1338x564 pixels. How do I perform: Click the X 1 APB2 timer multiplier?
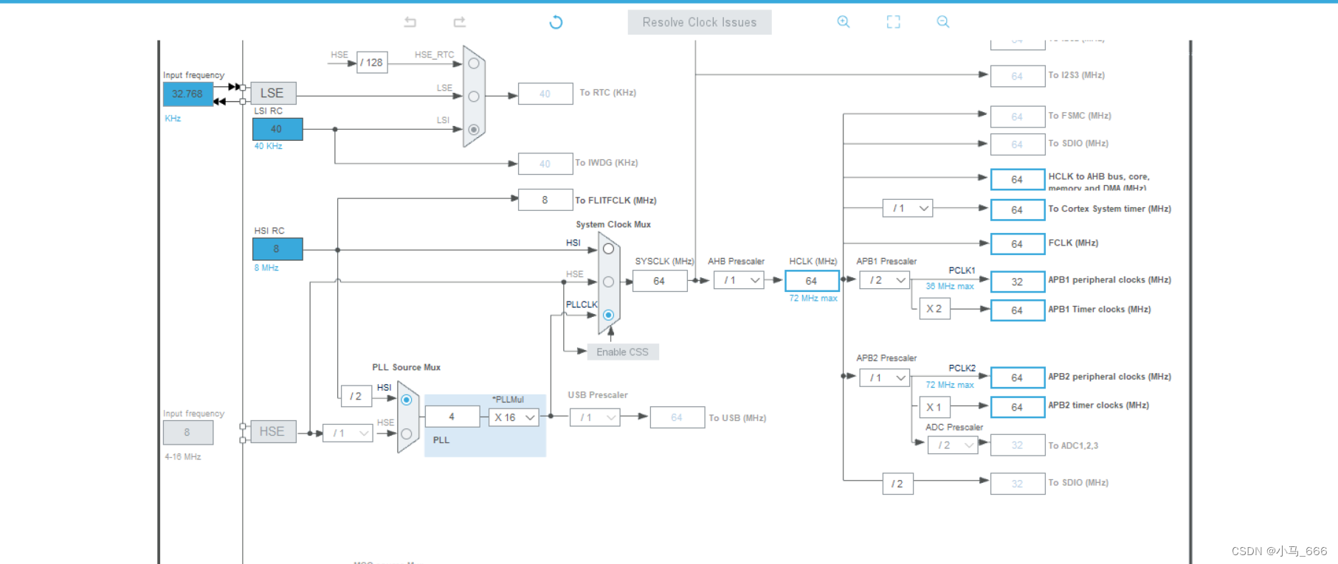pos(934,407)
